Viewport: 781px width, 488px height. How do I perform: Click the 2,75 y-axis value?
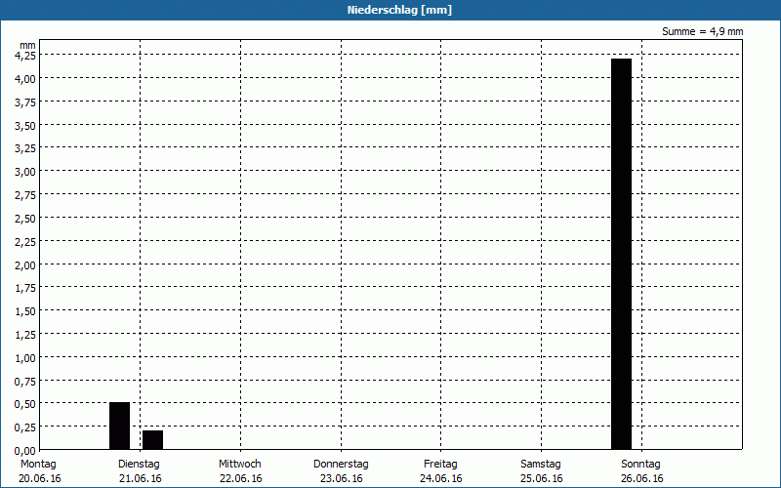pyautogui.click(x=25, y=195)
